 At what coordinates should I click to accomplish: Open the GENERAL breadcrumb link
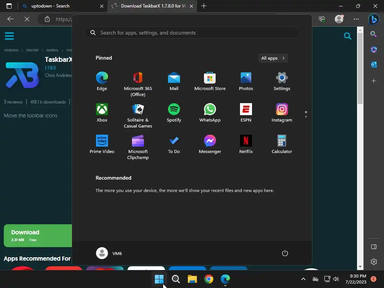click(x=52, y=50)
